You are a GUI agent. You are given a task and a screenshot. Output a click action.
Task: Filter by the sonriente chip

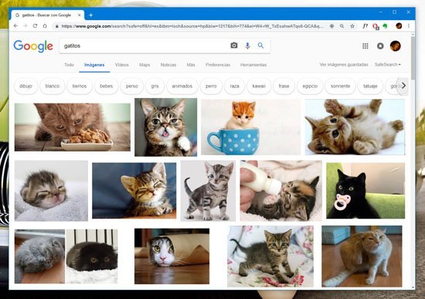[x=340, y=86]
